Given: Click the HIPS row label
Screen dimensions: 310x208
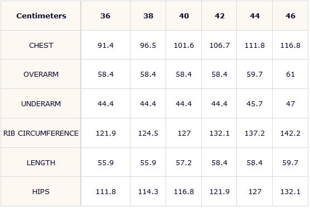Looking at the screenshot, I should click(x=41, y=192).
